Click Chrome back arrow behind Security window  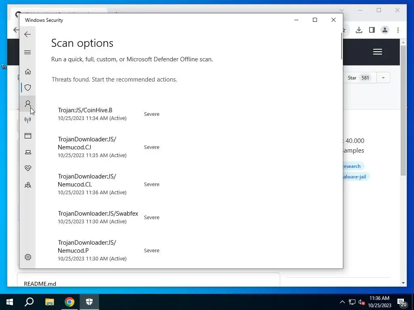click(x=16, y=30)
